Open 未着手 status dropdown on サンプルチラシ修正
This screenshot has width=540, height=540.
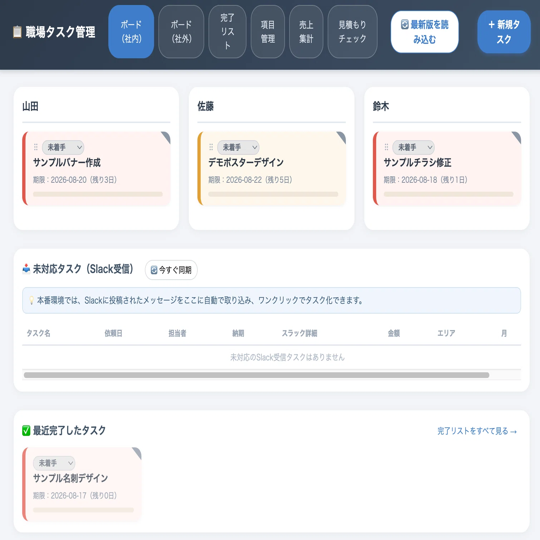tap(413, 147)
